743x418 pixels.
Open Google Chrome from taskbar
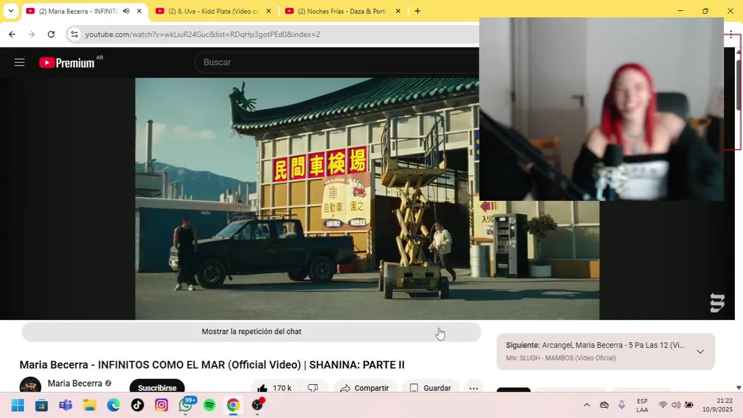pos(233,405)
